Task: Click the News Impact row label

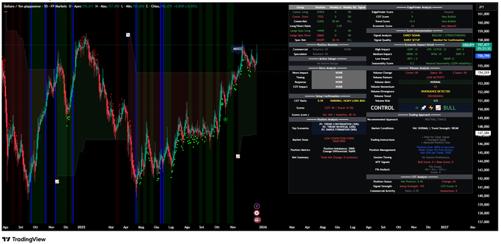Action: (299, 73)
